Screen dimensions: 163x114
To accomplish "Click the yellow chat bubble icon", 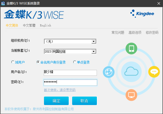I will point(154,72).
